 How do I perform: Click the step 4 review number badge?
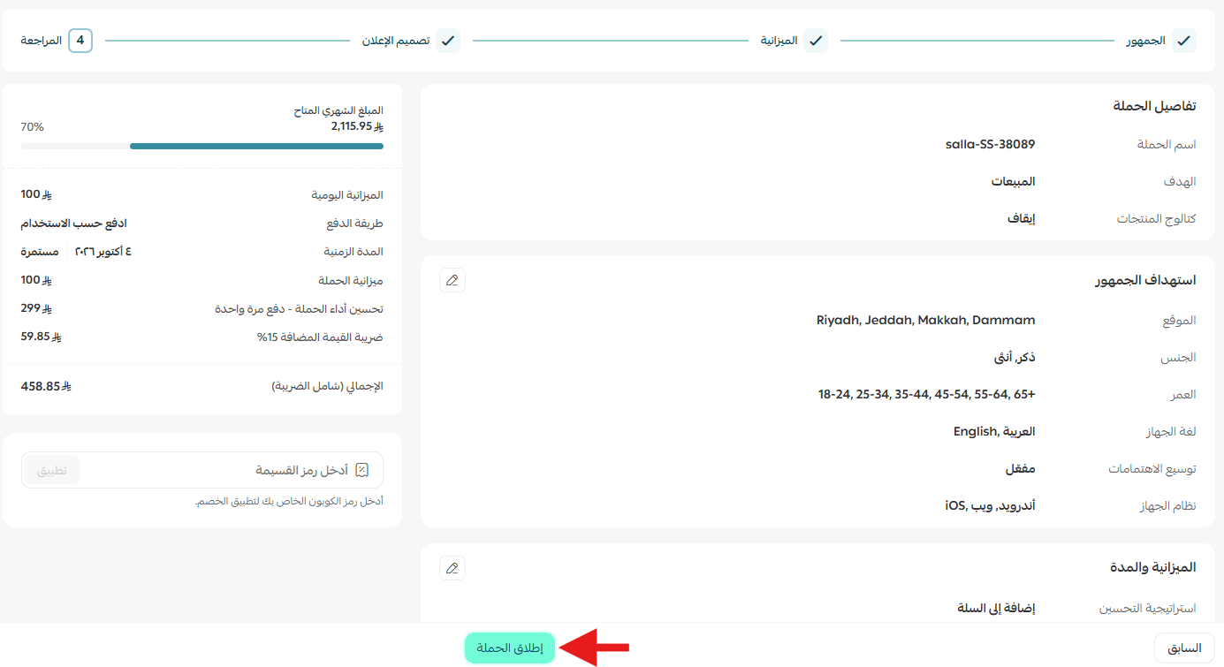point(80,41)
